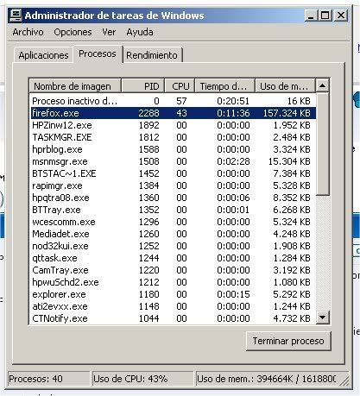Select the wcescomm.exe process

point(173,222)
